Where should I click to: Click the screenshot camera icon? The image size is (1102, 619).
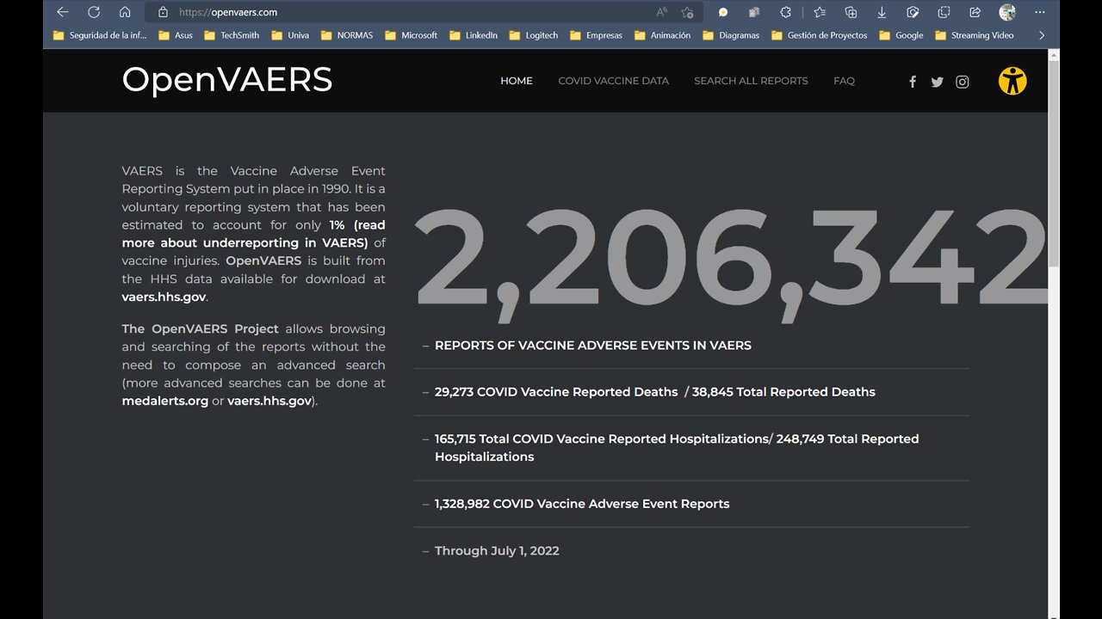pyautogui.click(x=913, y=12)
